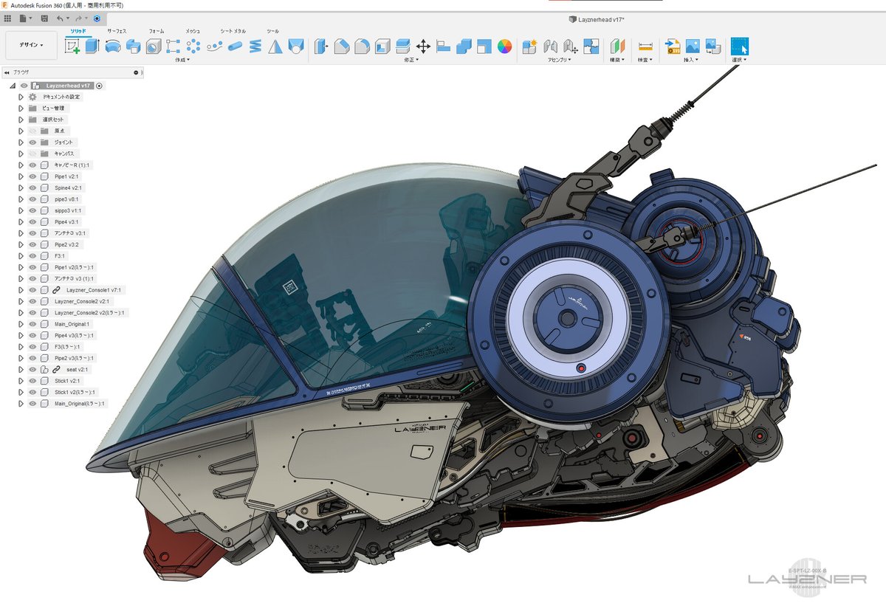886x606 pixels.
Task: Select the Measure ruler tool
Action: 645,47
